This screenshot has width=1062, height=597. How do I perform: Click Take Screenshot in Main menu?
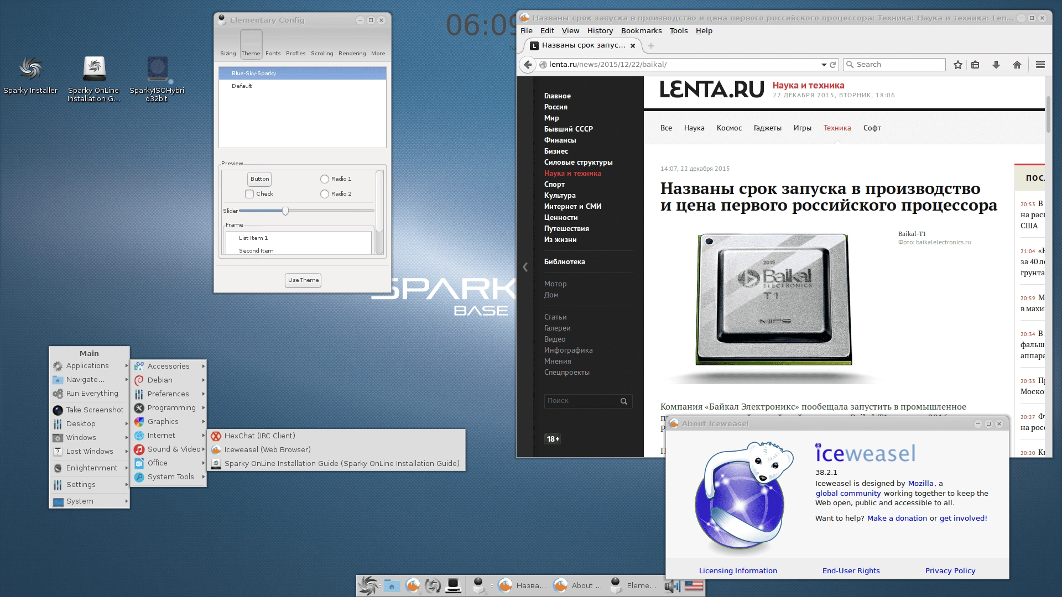90,410
